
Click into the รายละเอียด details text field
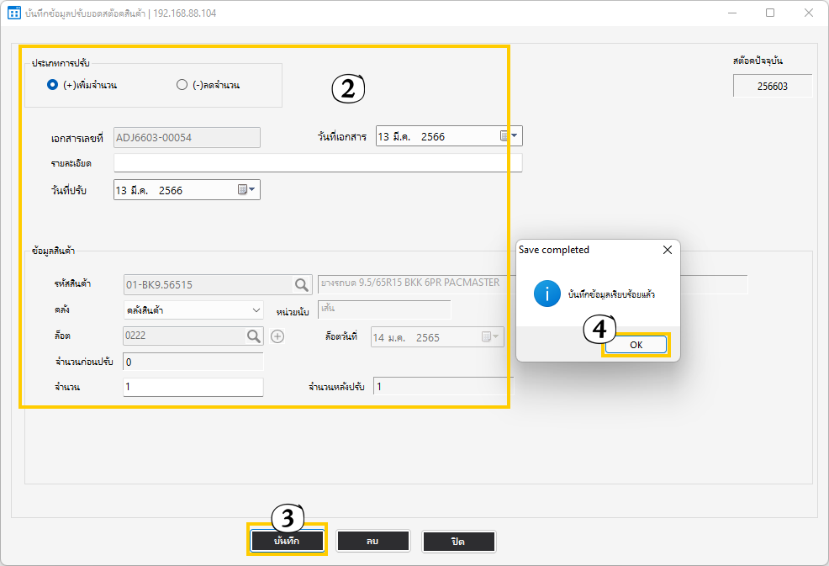318,162
